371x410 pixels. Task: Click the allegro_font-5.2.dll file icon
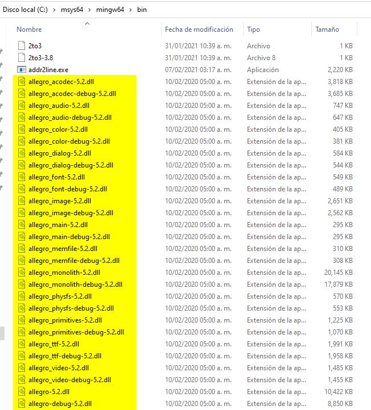pyautogui.click(x=22, y=177)
